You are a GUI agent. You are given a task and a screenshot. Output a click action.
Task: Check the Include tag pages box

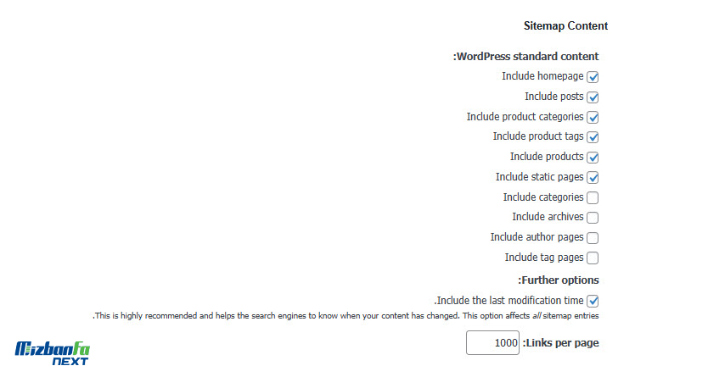tap(593, 258)
